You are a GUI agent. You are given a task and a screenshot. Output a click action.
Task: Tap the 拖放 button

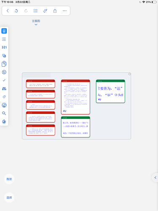coord(9,179)
